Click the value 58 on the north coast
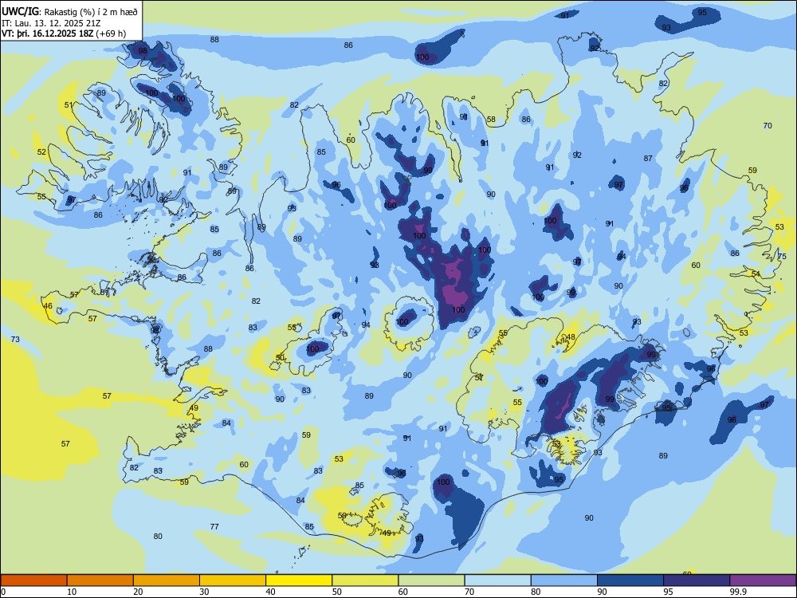 491,120
